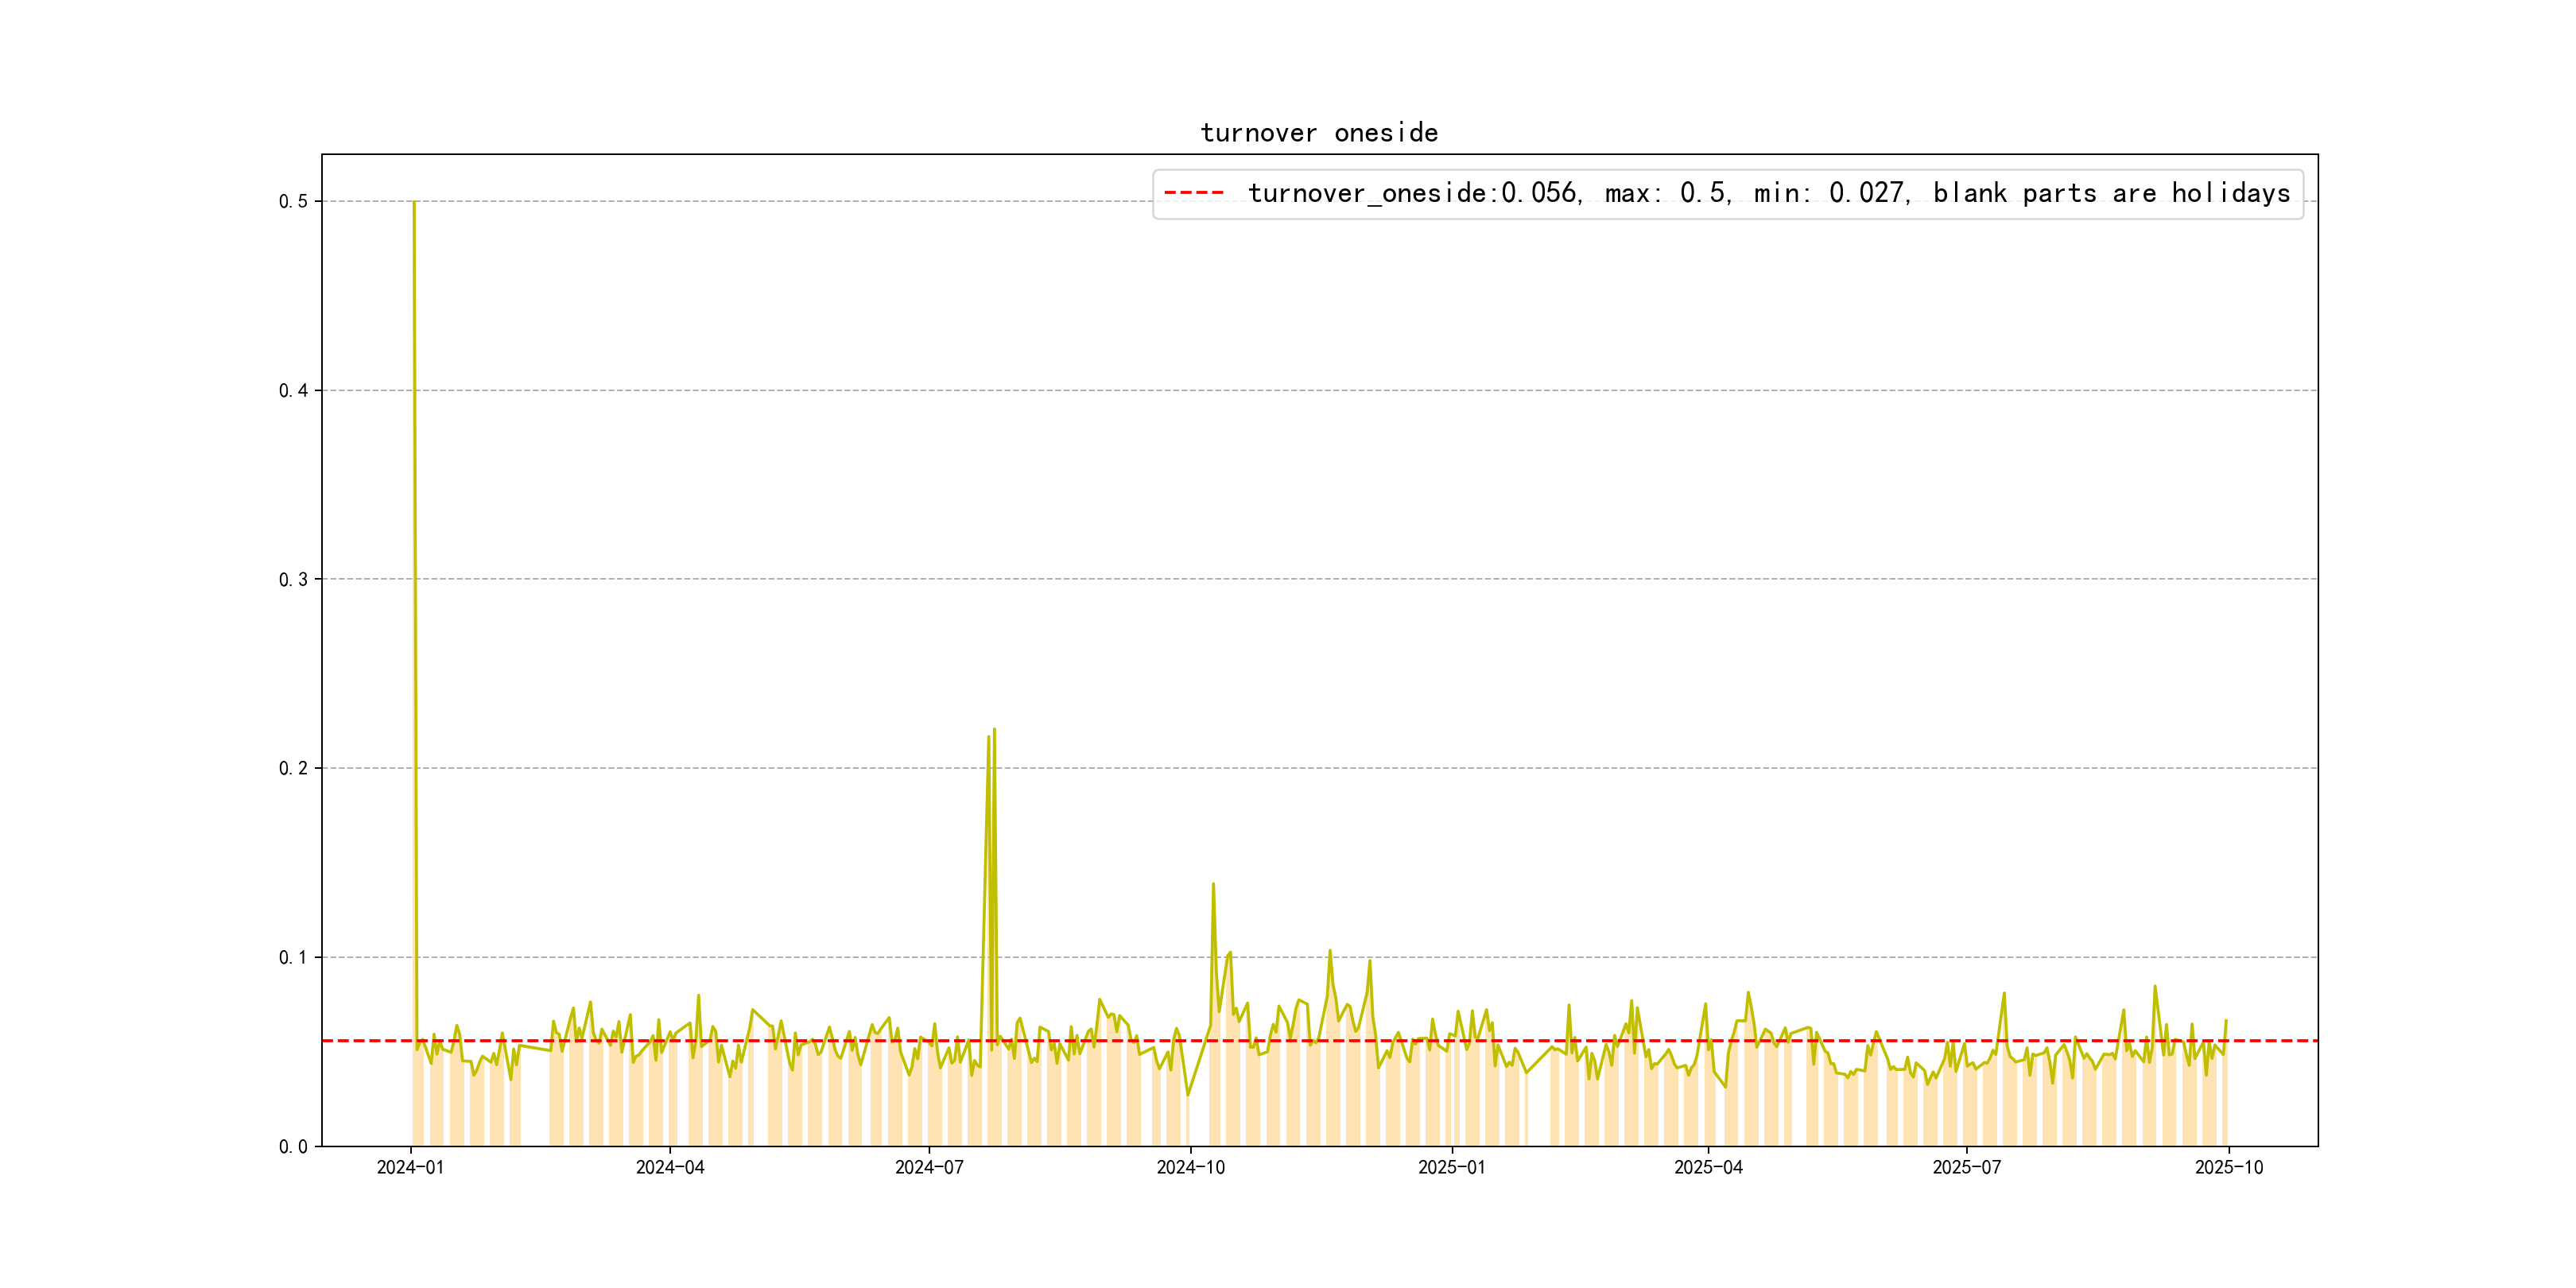Click the 2025-04 x-axis label

point(1708,1167)
